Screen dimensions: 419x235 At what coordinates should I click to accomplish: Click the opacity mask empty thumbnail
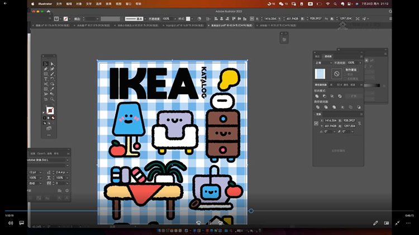tap(336, 74)
